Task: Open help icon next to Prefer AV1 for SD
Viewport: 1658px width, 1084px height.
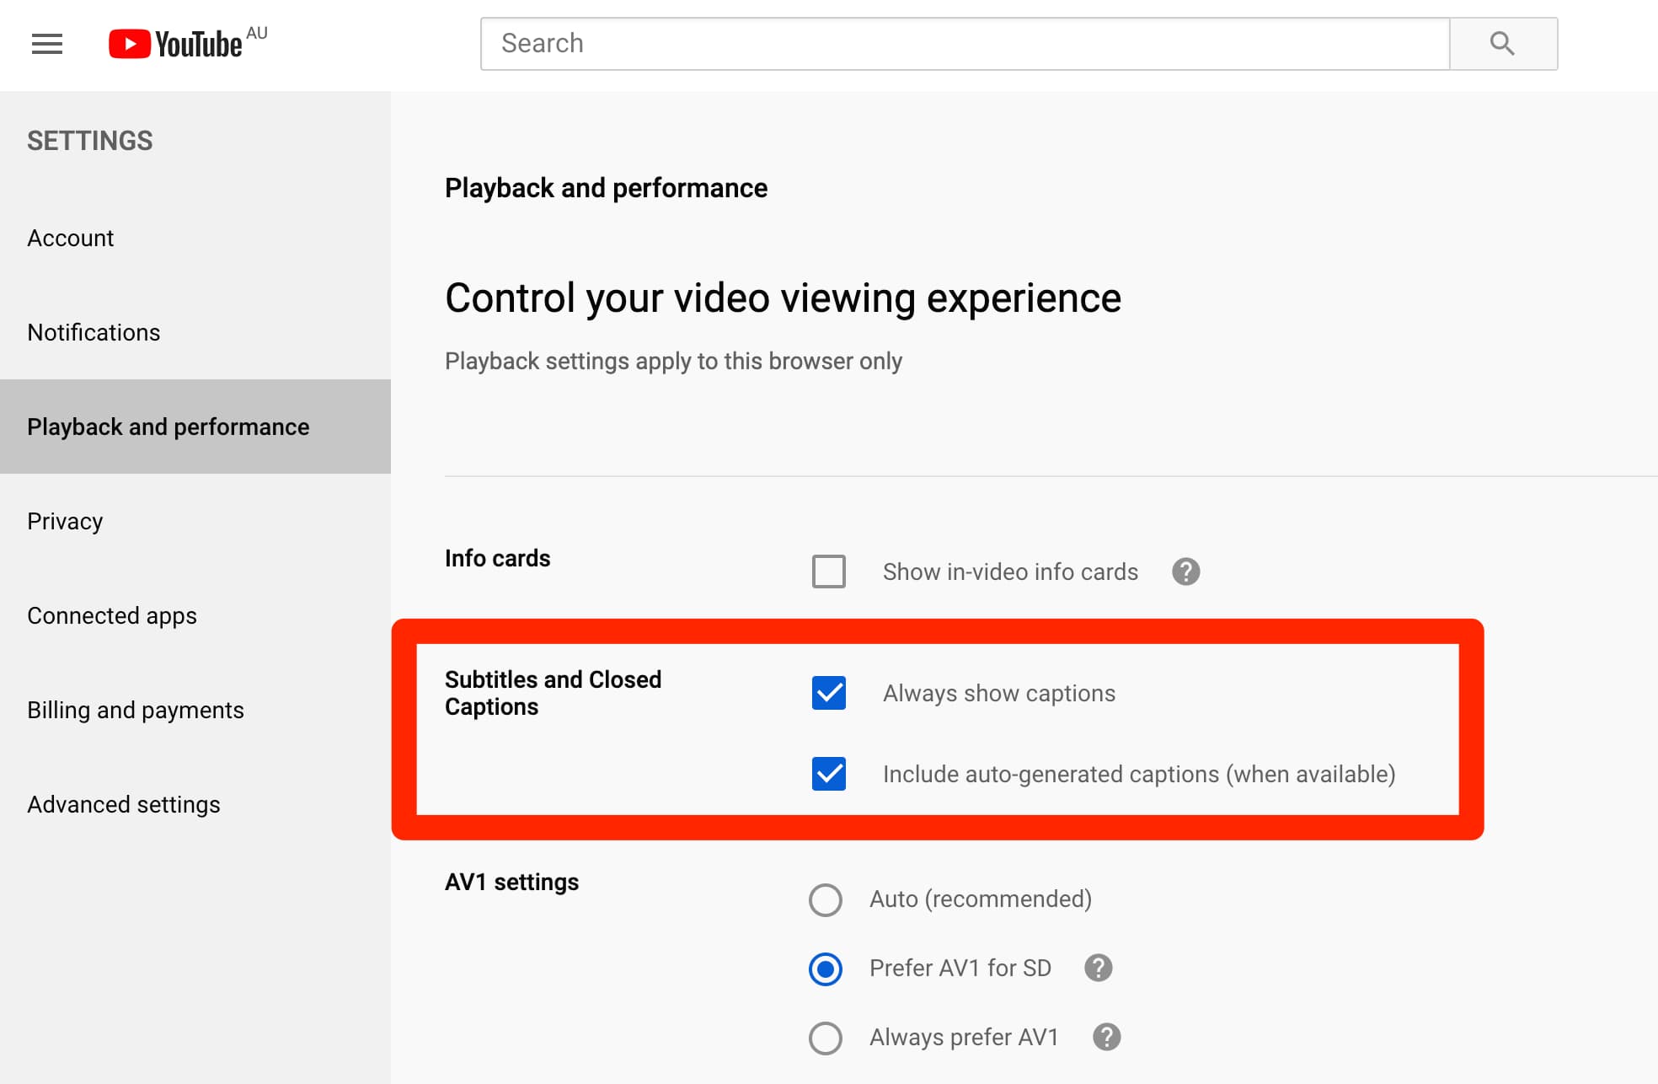Action: point(1098,968)
